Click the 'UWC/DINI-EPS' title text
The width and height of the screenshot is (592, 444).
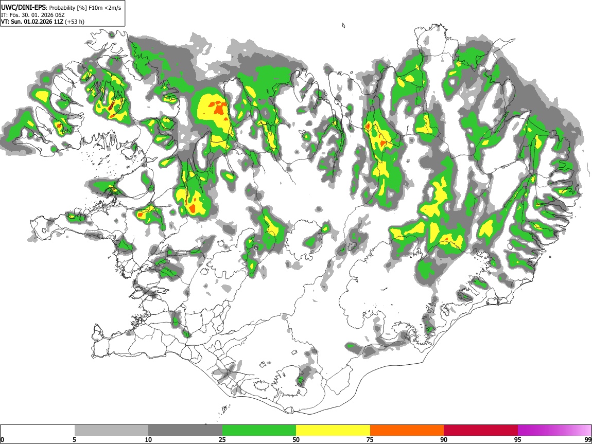coord(24,8)
